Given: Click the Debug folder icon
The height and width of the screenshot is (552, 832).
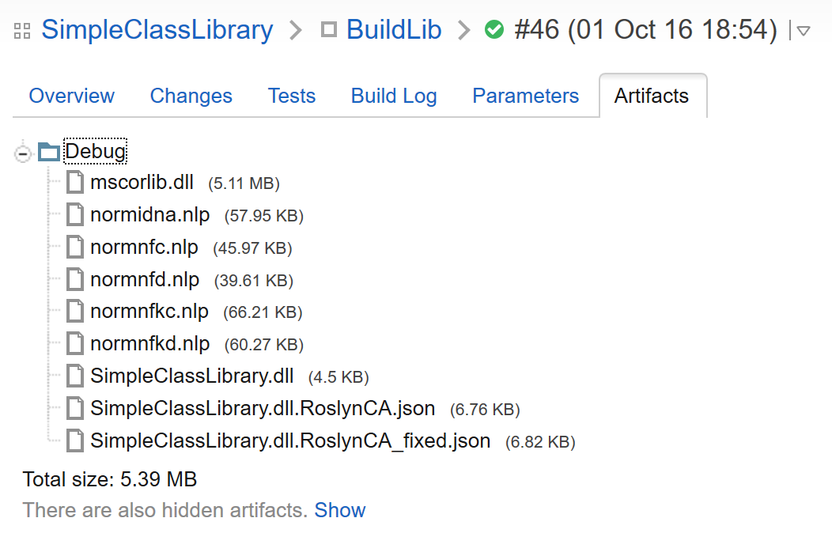Looking at the screenshot, I should pos(49,152).
